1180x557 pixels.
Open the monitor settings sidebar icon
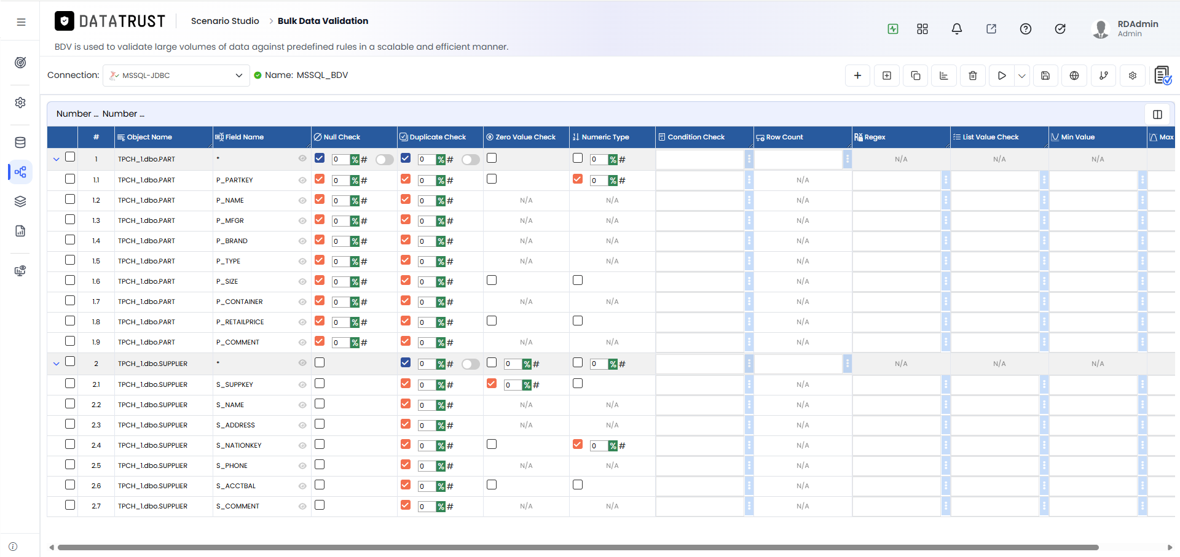pyautogui.click(x=20, y=271)
